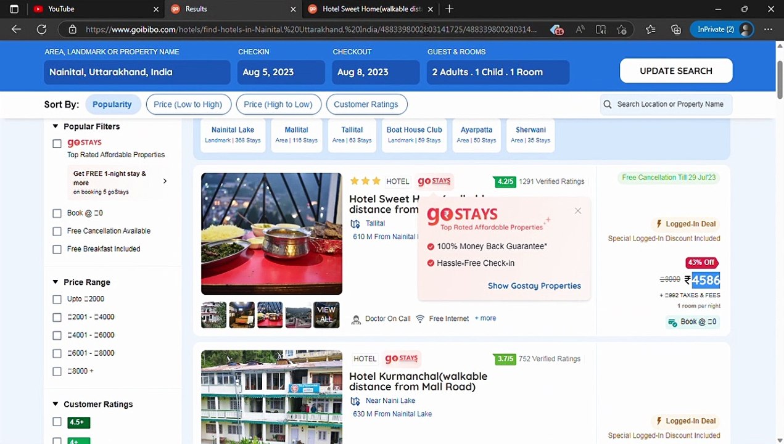Edit the Area, Landmark or Property Name field
The height and width of the screenshot is (444, 784).
137,72
